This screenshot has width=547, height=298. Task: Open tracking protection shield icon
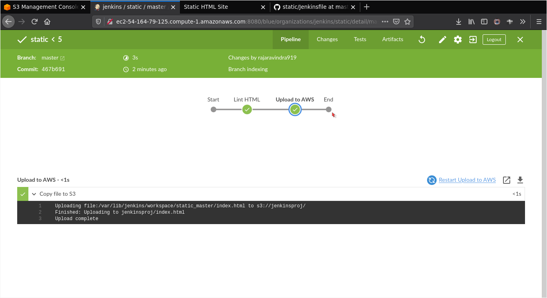coord(98,22)
